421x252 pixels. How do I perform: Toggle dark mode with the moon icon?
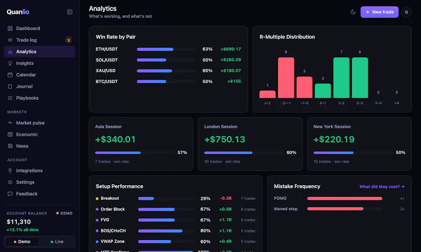[353, 12]
